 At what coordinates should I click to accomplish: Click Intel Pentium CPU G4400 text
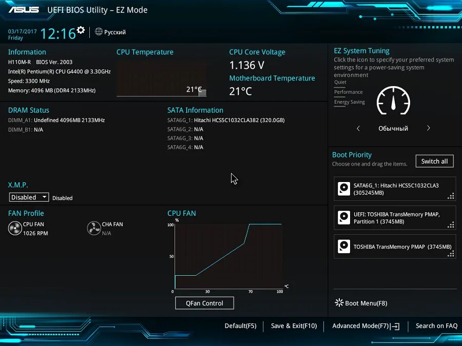pyautogui.click(x=59, y=71)
